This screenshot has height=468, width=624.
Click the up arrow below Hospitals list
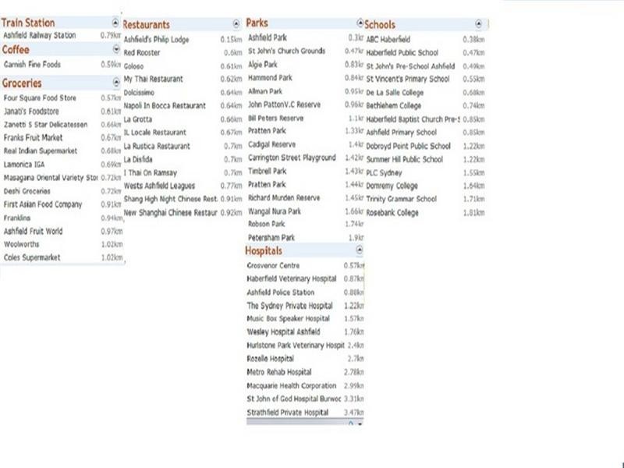point(351,424)
